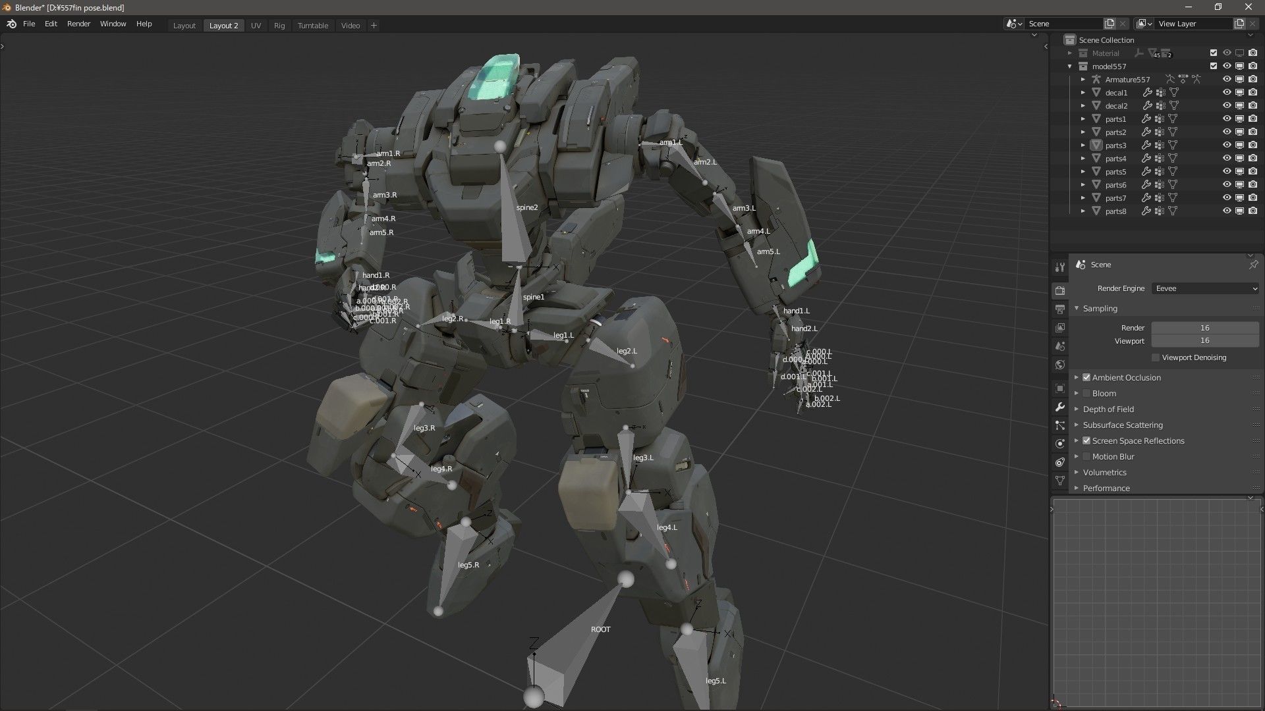Image resolution: width=1265 pixels, height=711 pixels.
Task: Click the Scene Collection icon in outliner
Action: (x=1070, y=40)
